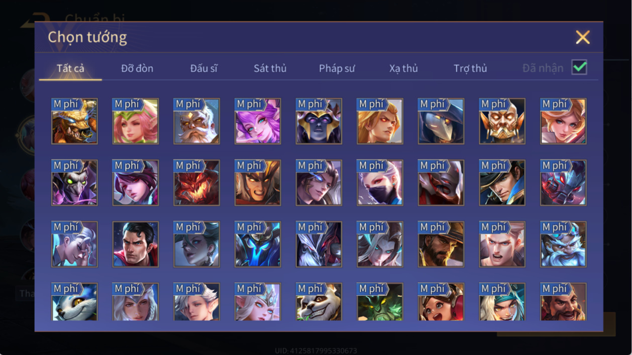Open the Đấu sĩ tab
Screen dimensions: 632x355
203,68
